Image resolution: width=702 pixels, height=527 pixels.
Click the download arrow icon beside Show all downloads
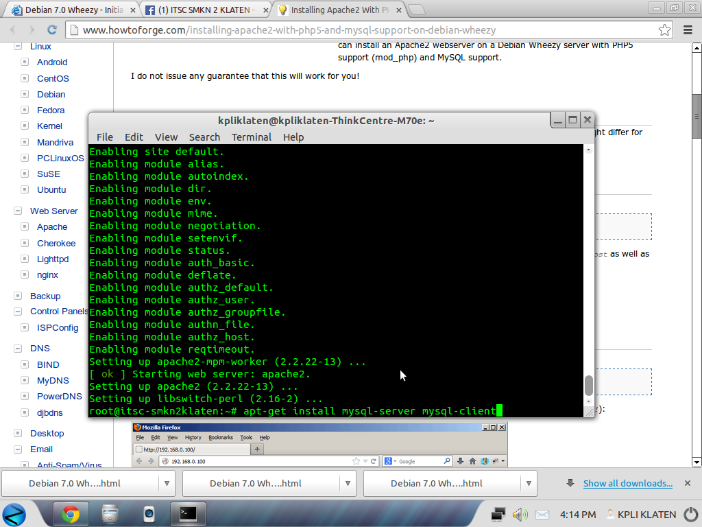pyautogui.click(x=570, y=483)
